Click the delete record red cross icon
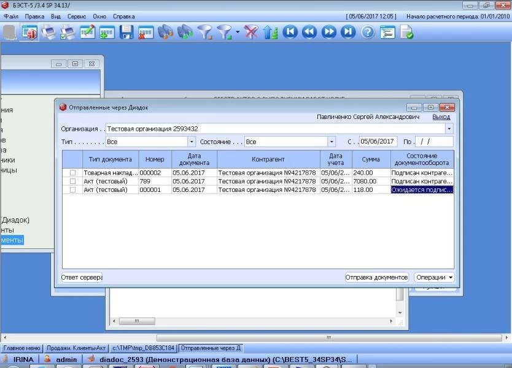Viewport: 512px width, 368px height. coord(145,33)
